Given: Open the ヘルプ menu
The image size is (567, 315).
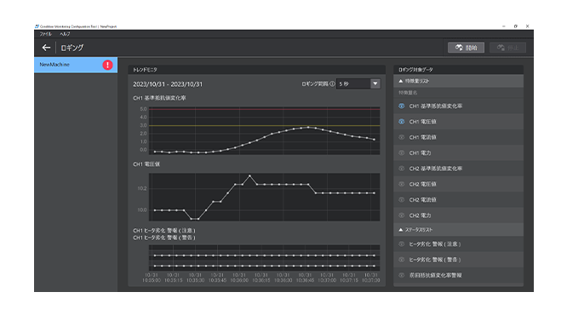Looking at the screenshot, I should (65, 34).
